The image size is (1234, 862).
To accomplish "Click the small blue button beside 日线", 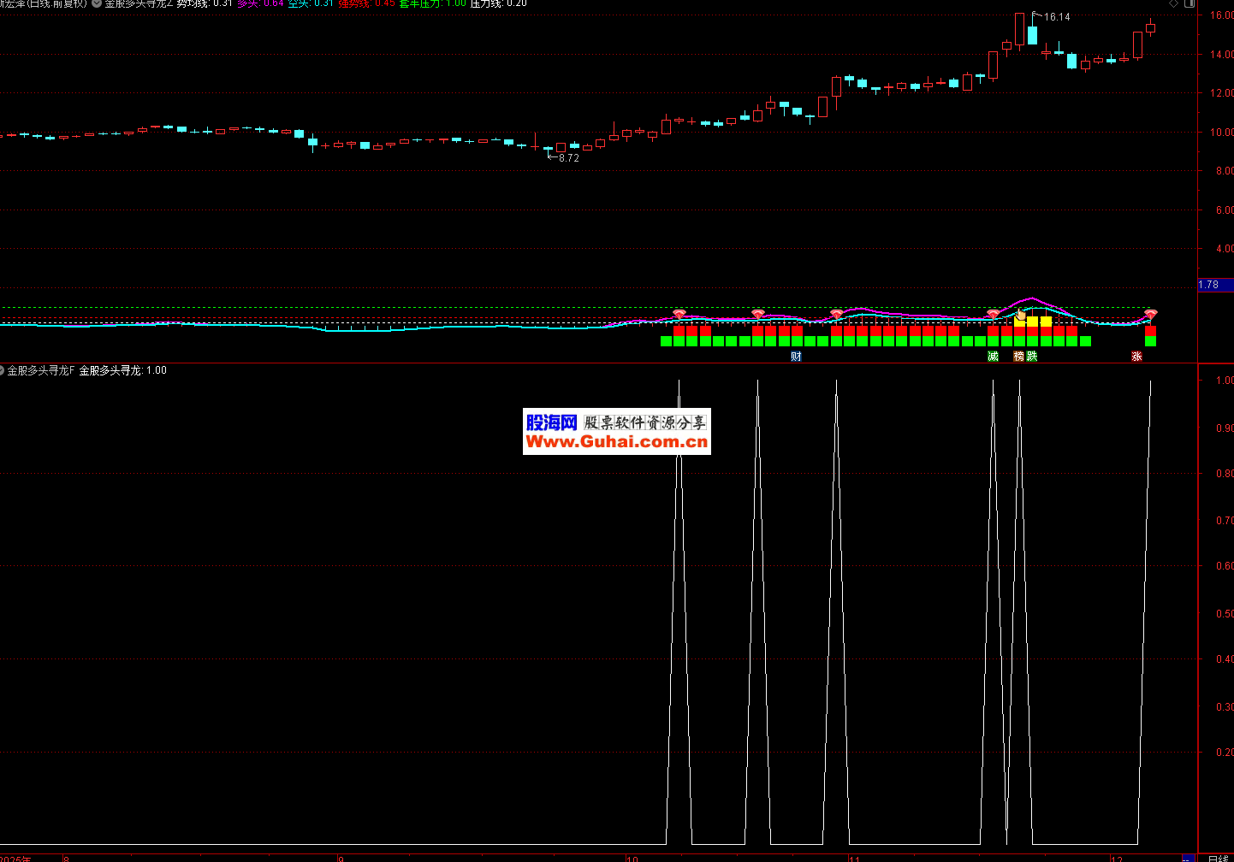I will point(1187,858).
